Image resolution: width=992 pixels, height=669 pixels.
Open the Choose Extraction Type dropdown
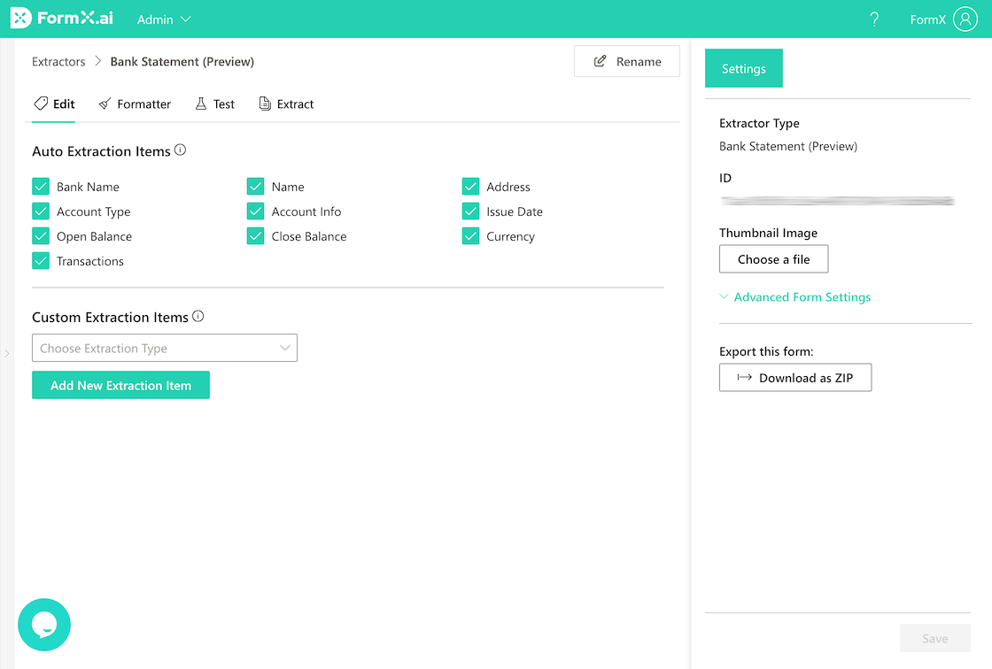[165, 348]
